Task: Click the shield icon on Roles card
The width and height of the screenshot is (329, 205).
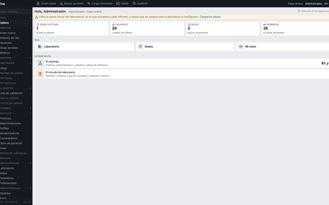Action: (189, 25)
